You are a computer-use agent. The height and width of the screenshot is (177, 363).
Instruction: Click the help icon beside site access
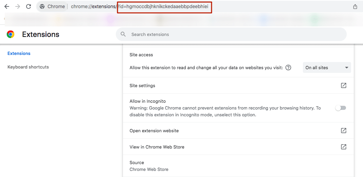[288, 67]
